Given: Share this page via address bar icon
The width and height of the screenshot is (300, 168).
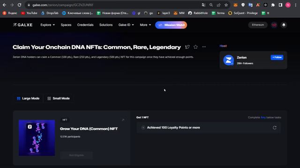Looking at the screenshot, I should tap(219, 5).
